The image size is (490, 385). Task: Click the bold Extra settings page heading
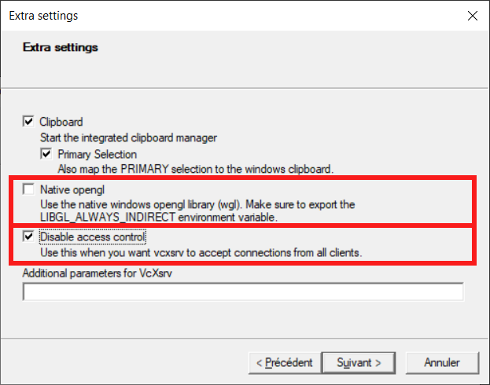(61, 48)
